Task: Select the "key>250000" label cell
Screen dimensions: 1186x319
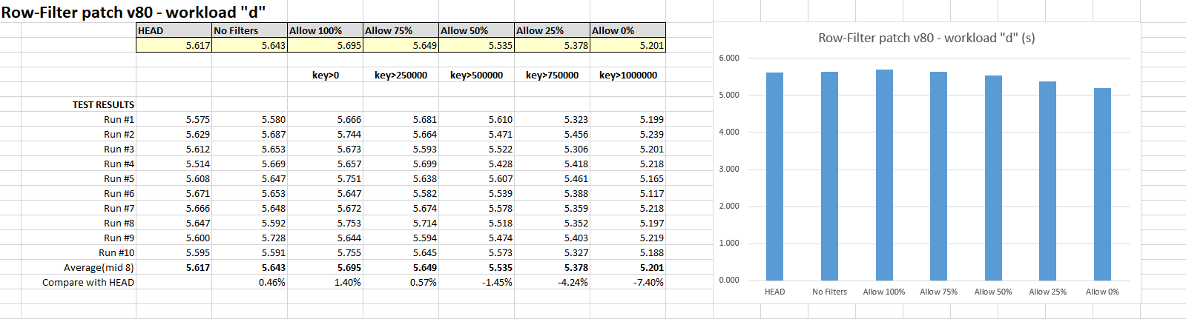Action: (x=401, y=75)
